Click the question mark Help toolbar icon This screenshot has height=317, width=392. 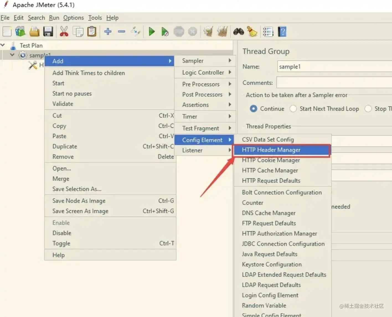point(282,32)
